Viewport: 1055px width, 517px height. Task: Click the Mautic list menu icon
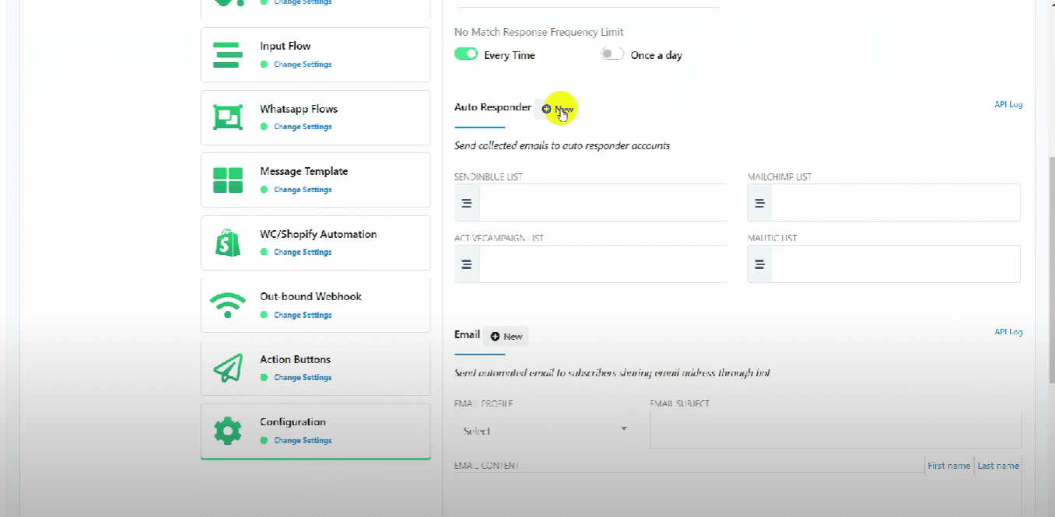(759, 264)
